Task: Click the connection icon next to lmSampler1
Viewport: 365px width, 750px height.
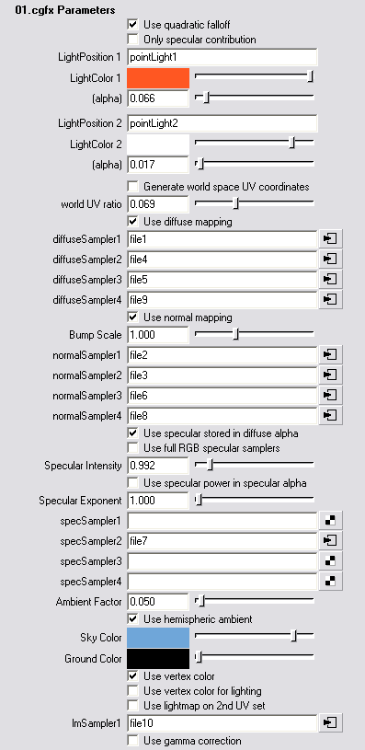Action: [x=330, y=722]
